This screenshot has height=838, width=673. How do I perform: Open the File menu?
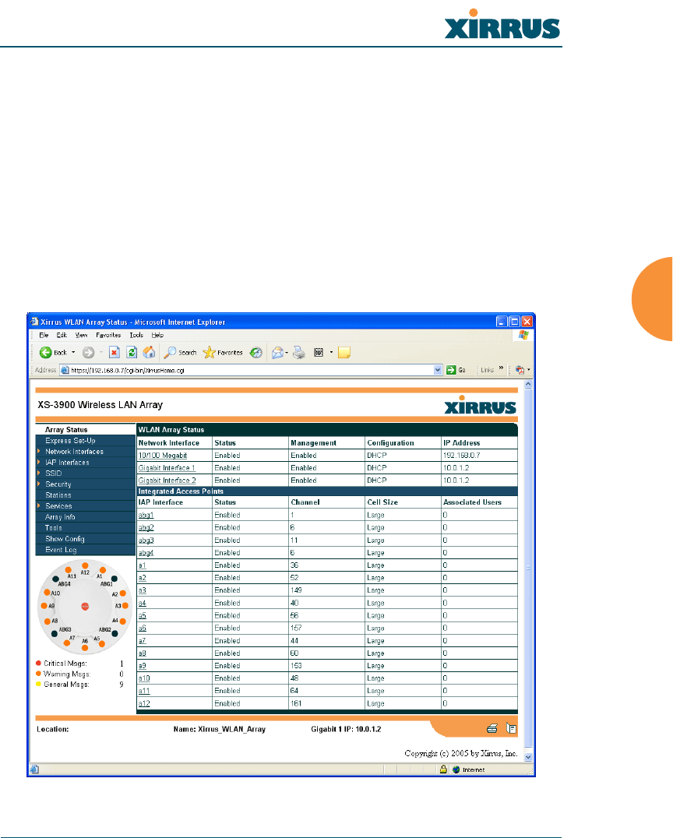tap(44, 335)
